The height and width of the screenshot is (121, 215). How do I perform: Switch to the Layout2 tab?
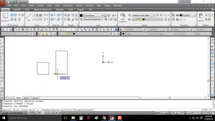pyautogui.click(x=35, y=98)
